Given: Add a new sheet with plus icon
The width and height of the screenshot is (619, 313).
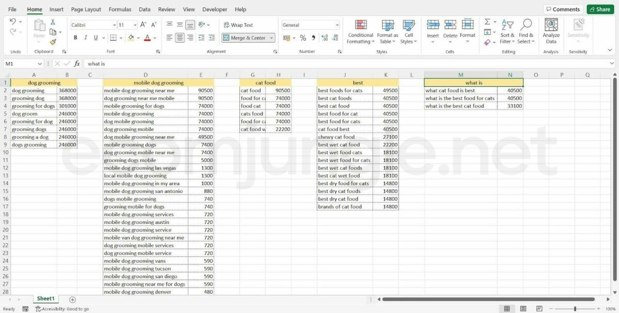Looking at the screenshot, I should coord(72,300).
